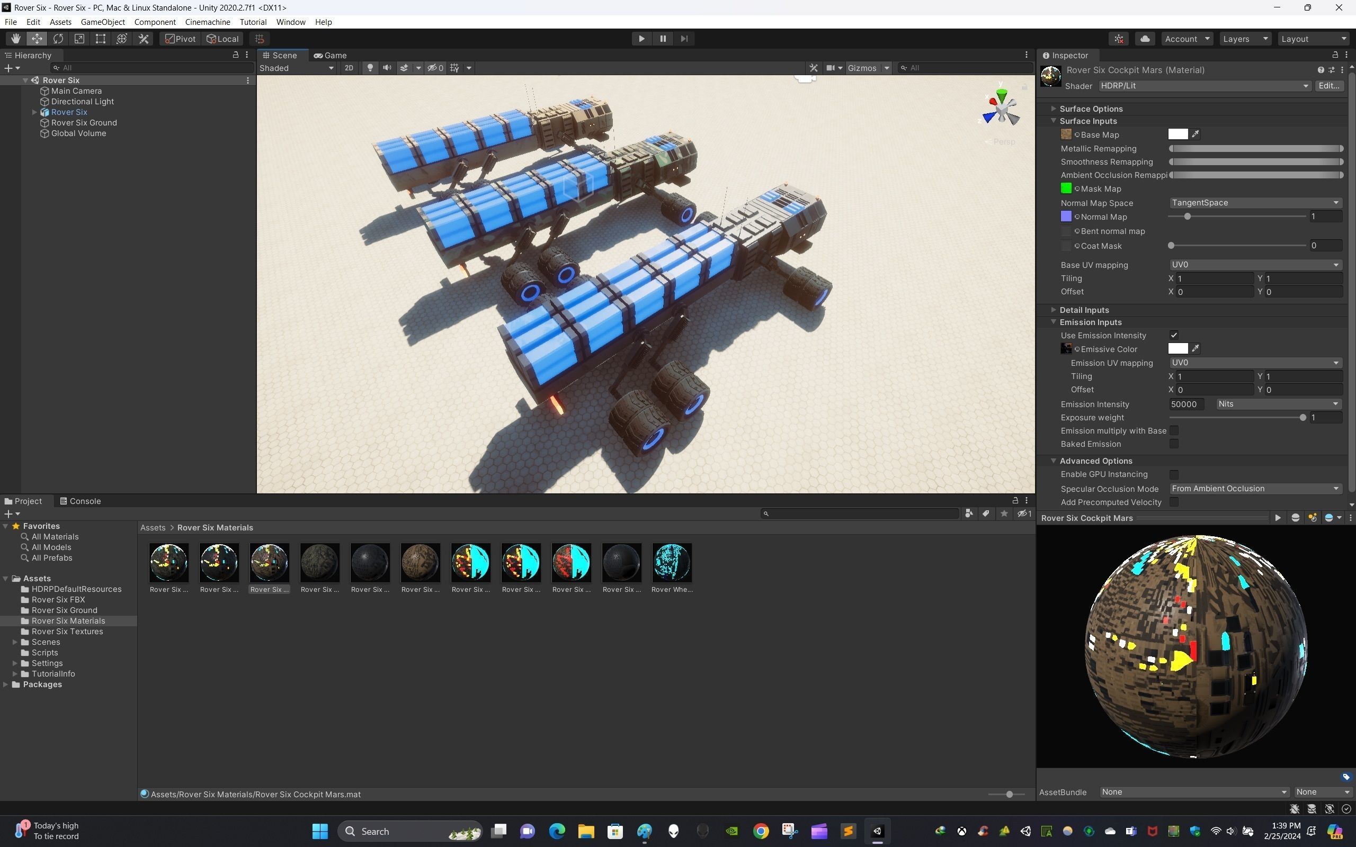Click Base Map color eyedropper icon
Image resolution: width=1356 pixels, height=847 pixels.
tap(1195, 134)
